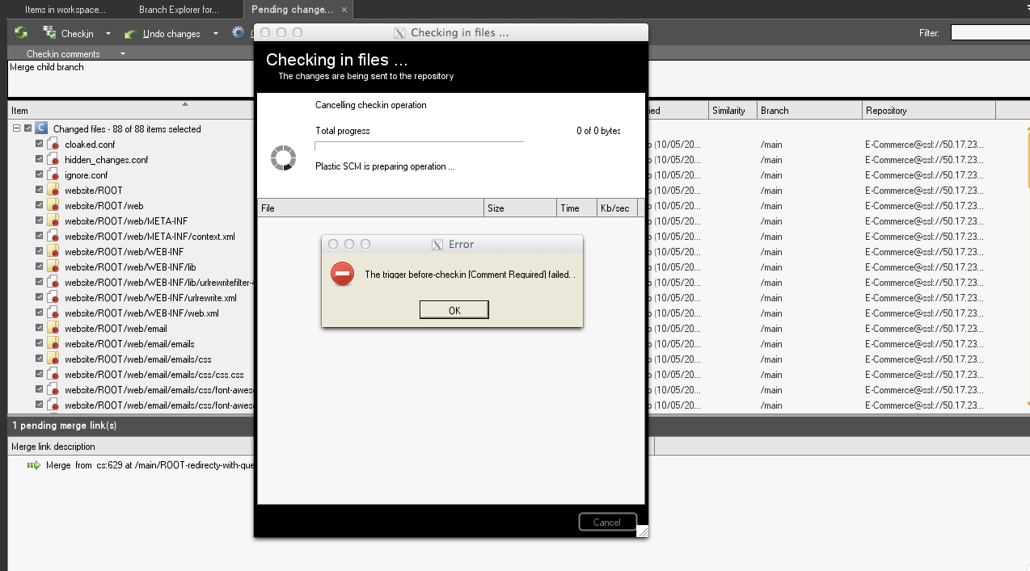This screenshot has height=571, width=1030.
Task: Click the Changed files category icon
Action: 41,128
